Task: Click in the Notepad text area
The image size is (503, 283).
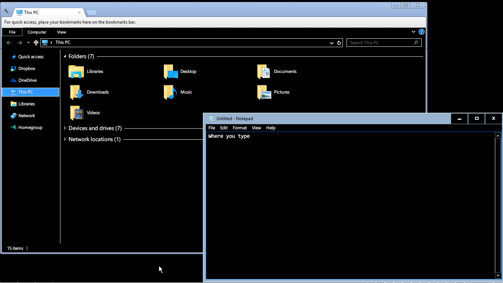Action: (x=350, y=205)
